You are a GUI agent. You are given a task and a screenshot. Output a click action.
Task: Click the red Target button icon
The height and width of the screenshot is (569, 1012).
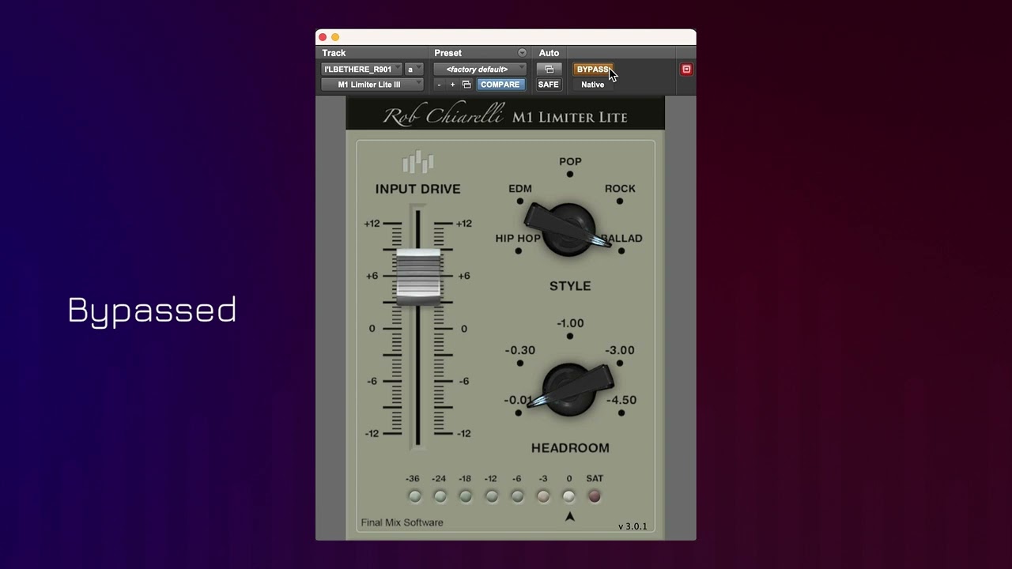point(686,70)
